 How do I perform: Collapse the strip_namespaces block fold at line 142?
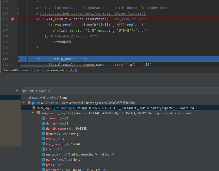tap(18, 59)
